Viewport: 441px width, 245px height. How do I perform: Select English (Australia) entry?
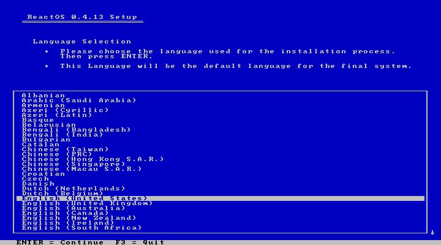click(73, 208)
